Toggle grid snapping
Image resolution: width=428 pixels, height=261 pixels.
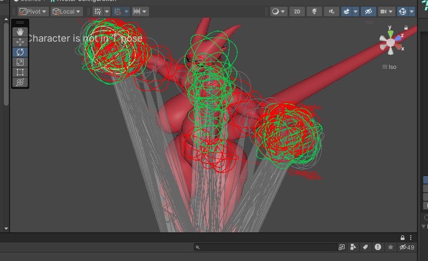(x=117, y=11)
